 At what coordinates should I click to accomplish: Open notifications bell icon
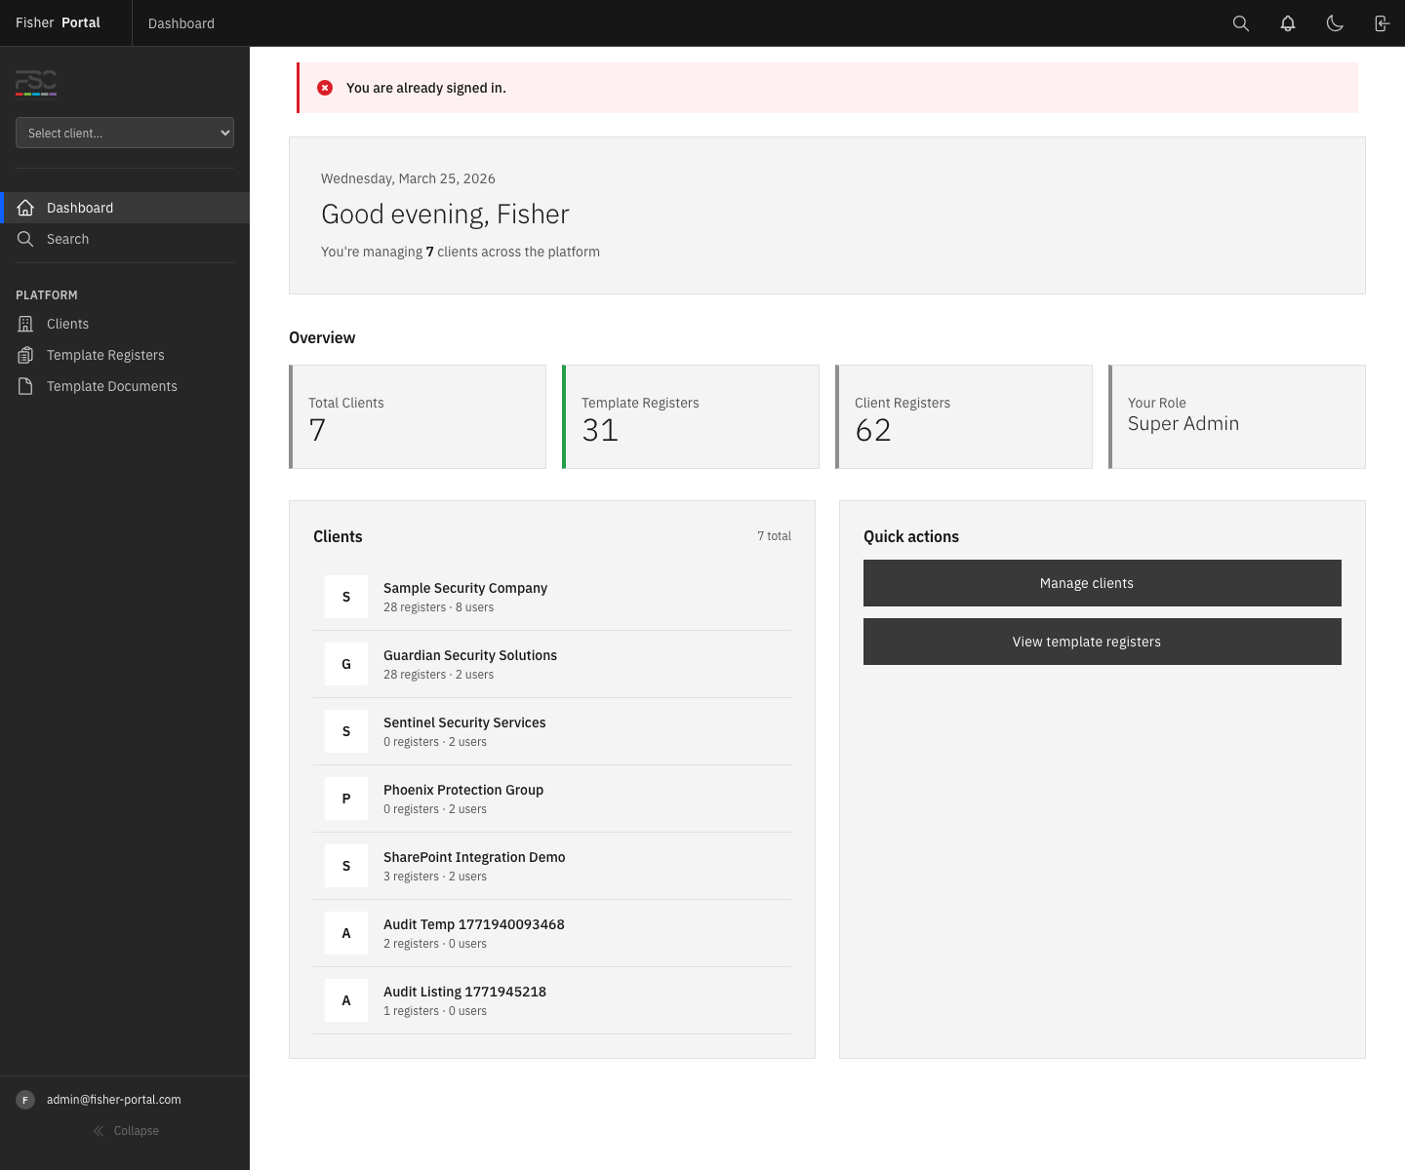tap(1288, 23)
